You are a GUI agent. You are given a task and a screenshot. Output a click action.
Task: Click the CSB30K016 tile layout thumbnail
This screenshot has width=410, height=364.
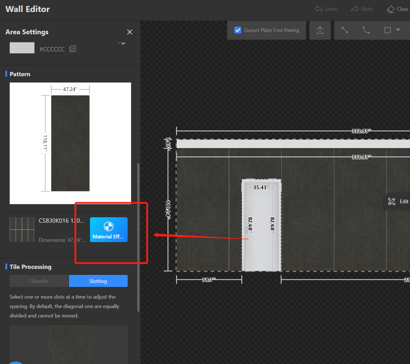coord(22,230)
